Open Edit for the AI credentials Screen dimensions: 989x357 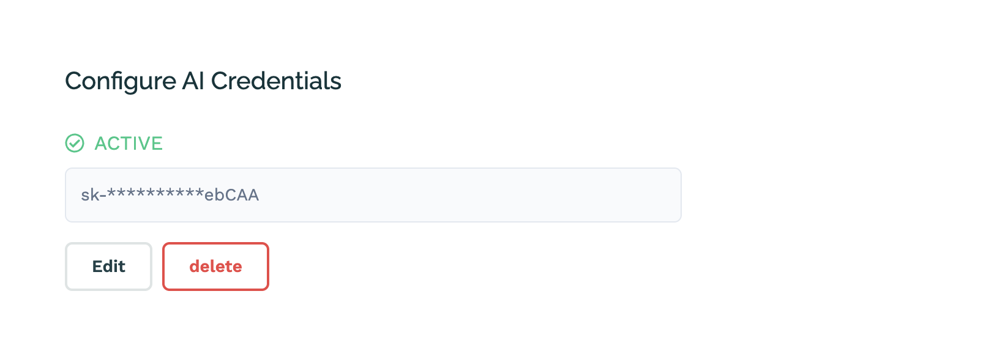click(x=108, y=267)
